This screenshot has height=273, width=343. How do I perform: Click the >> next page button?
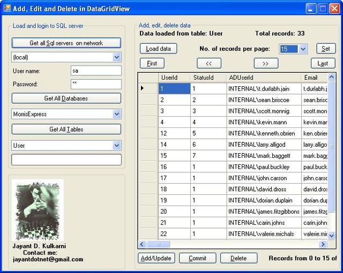[x=266, y=63]
